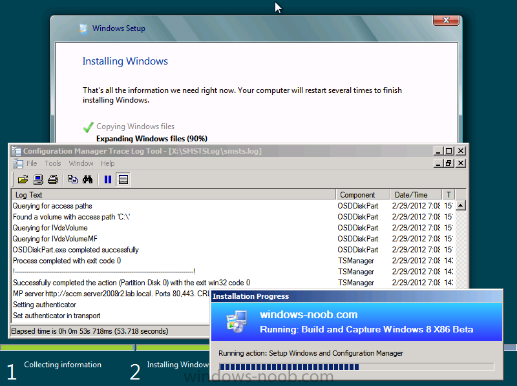517x386 pixels.
Task: Select the 'MP server http://sccm.server2008r2.lab.local' line
Action: [x=111, y=294]
